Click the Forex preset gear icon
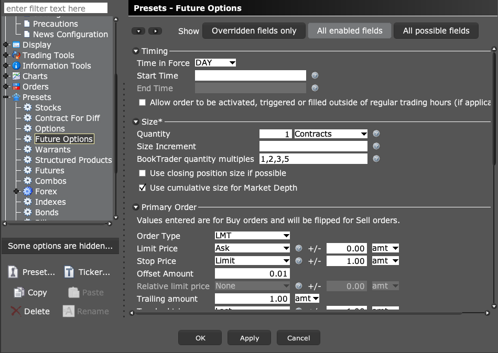498x353 pixels. [x=28, y=191]
